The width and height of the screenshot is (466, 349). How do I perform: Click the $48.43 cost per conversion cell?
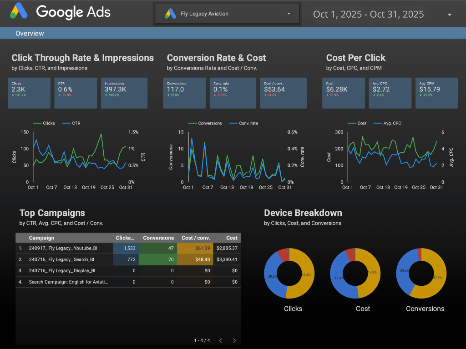point(195,259)
